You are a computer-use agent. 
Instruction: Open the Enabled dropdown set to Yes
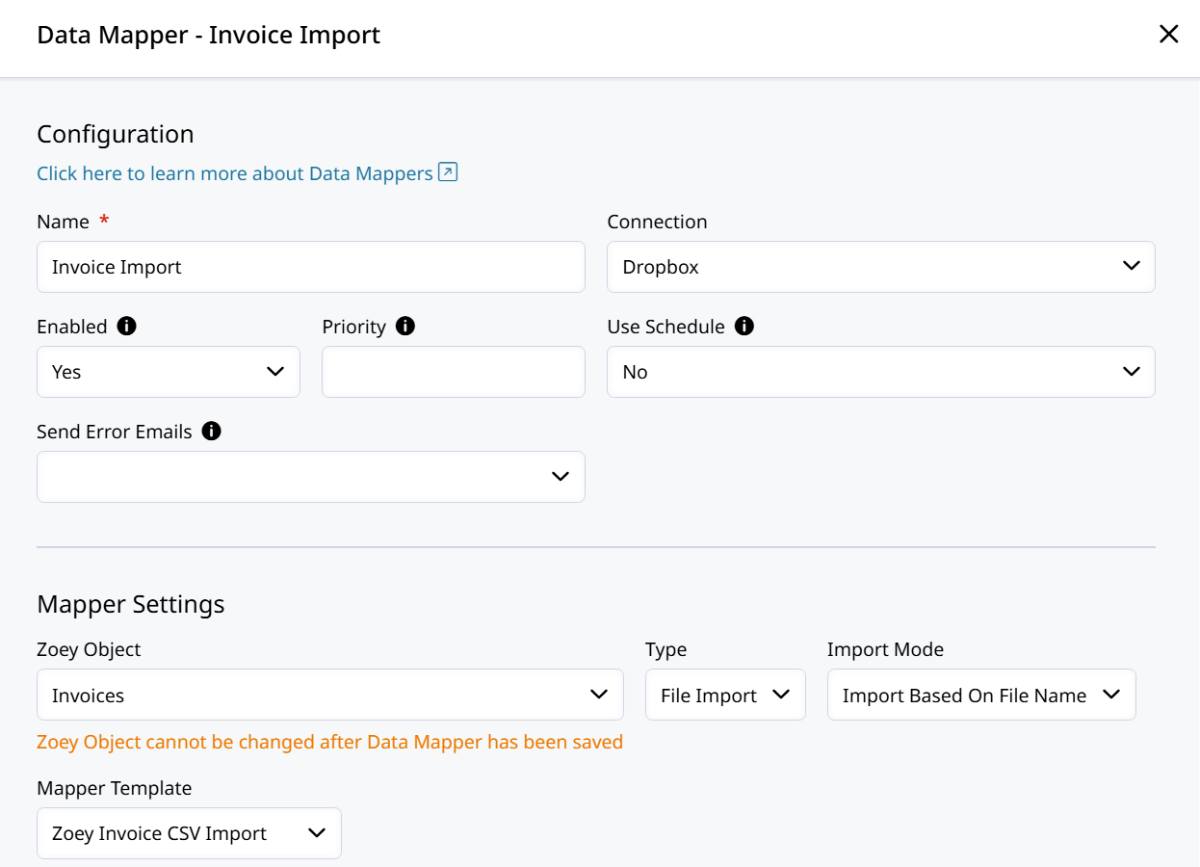[168, 372]
